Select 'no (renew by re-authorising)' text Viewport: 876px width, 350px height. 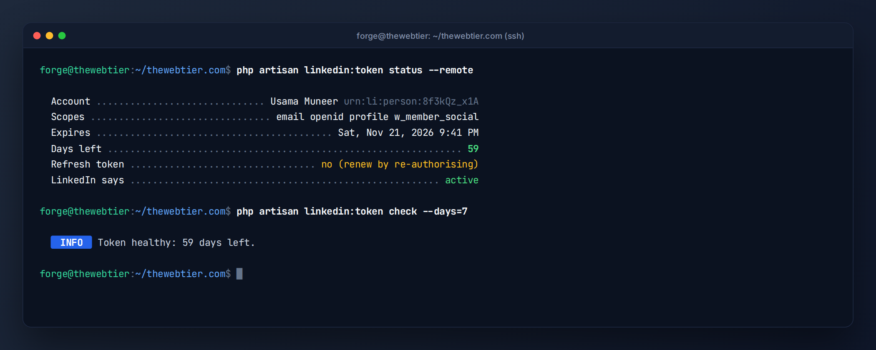(400, 164)
